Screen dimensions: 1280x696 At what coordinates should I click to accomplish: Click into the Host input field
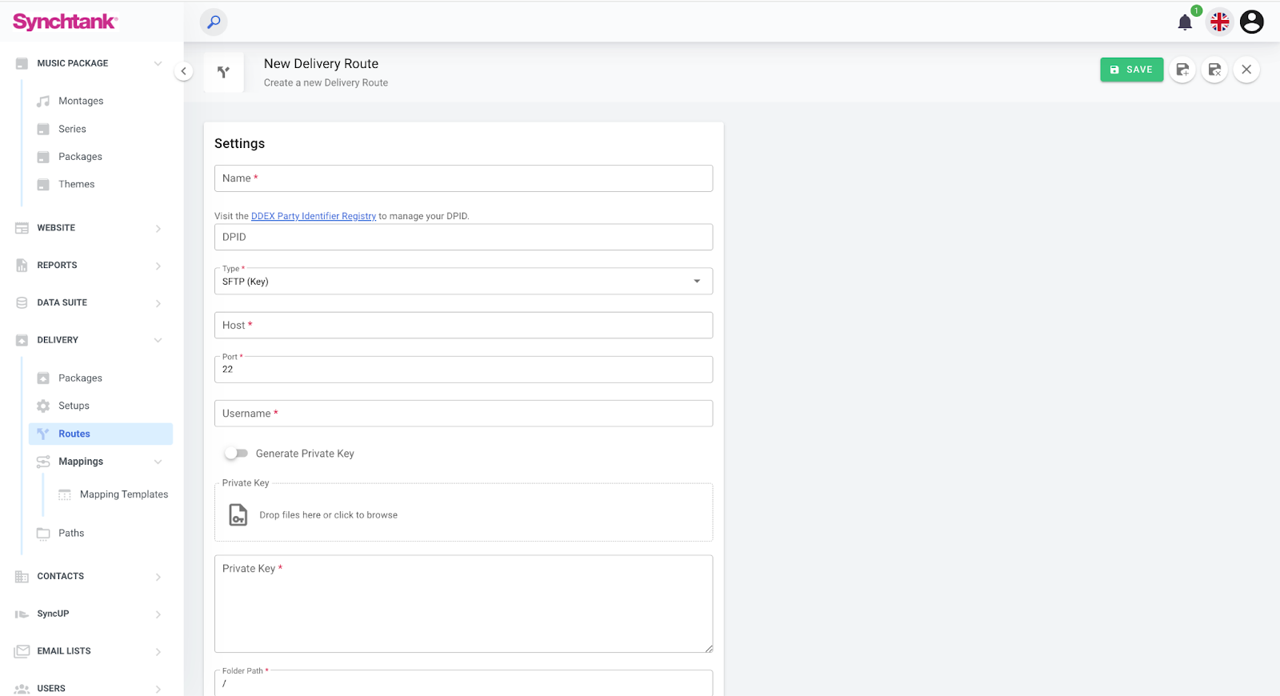click(463, 326)
